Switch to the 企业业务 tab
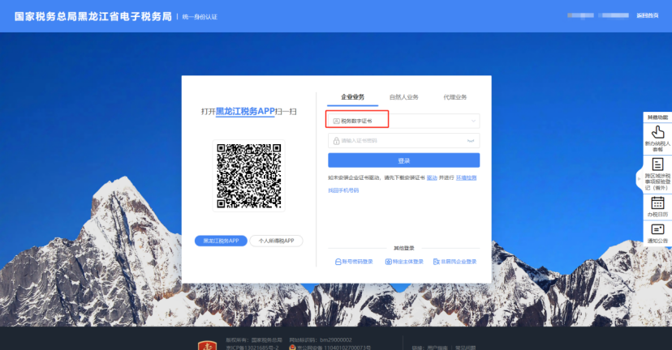This screenshot has width=672, height=350. pos(352,97)
